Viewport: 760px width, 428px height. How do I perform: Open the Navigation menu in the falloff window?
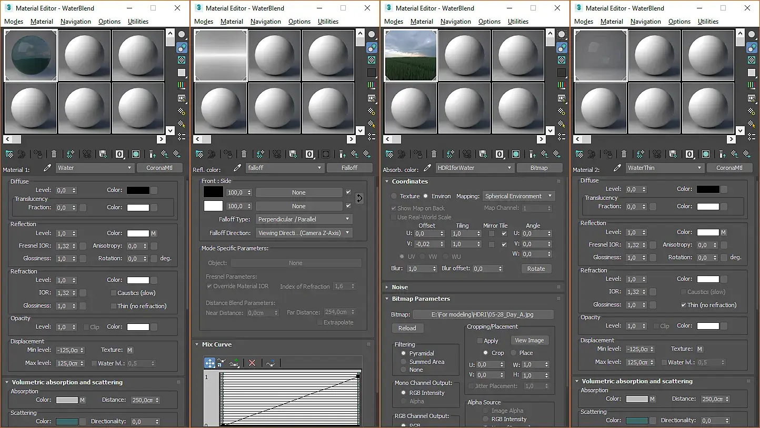coord(266,22)
